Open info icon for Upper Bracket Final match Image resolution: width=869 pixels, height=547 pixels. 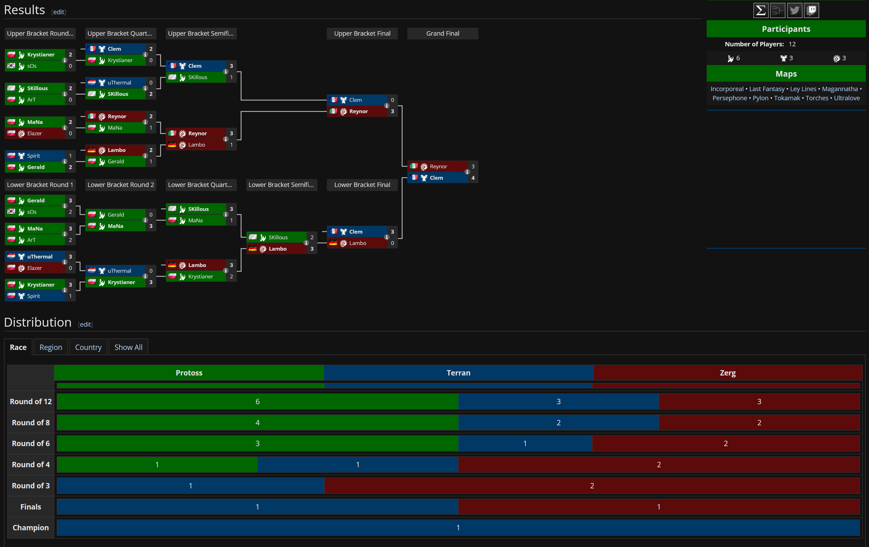tap(387, 106)
